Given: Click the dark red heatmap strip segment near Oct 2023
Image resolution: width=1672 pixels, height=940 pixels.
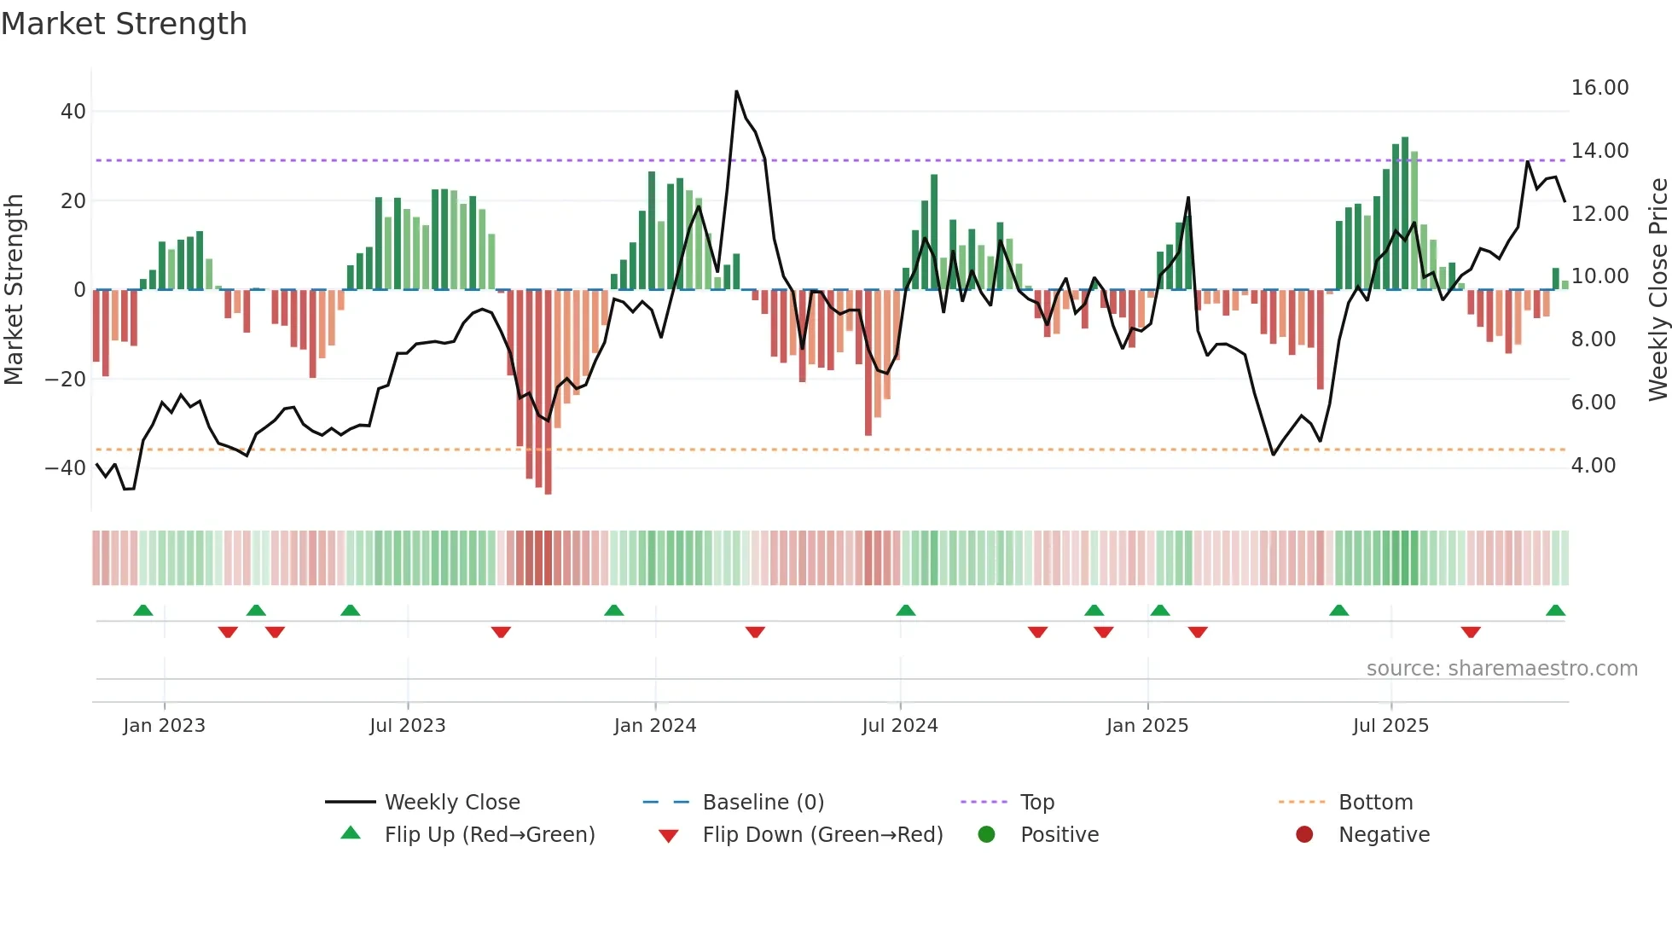Looking at the screenshot, I should (538, 558).
